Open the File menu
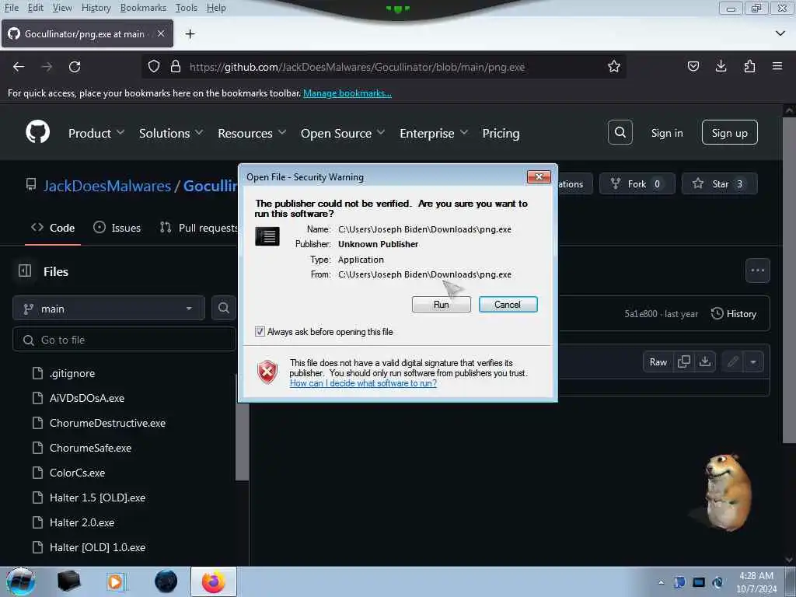Screen dimensions: 796x597 point(12,8)
